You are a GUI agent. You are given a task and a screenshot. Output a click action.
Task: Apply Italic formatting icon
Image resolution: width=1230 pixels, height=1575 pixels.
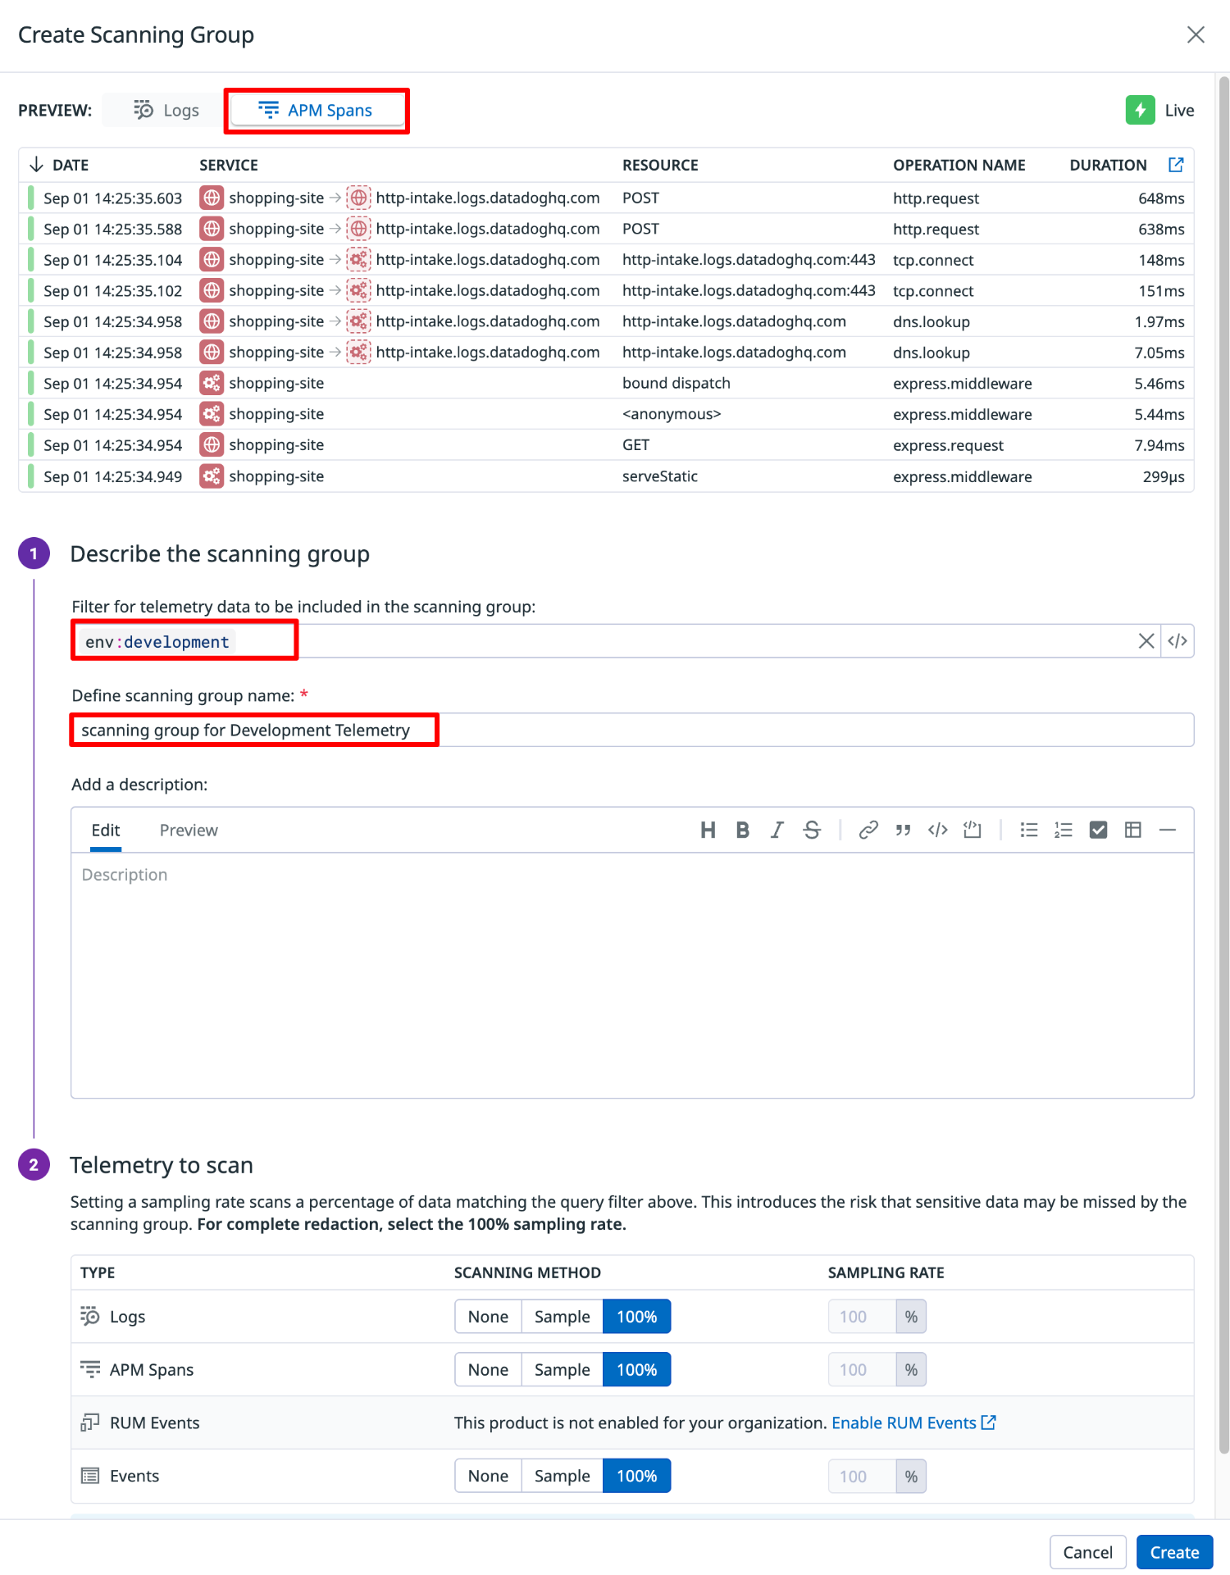click(777, 830)
